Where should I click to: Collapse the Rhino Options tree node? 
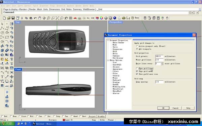(108, 60)
